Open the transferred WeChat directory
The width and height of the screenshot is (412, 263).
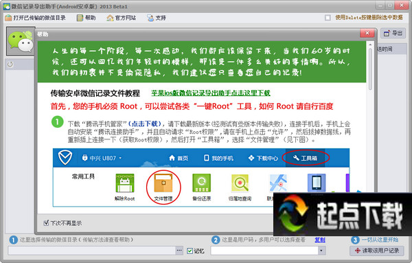pos(36,18)
